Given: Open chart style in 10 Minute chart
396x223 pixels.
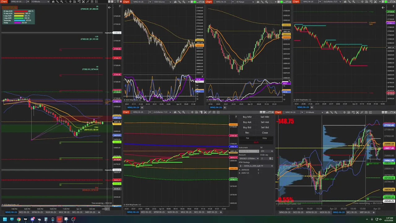Looking at the screenshot, I should (53, 2).
